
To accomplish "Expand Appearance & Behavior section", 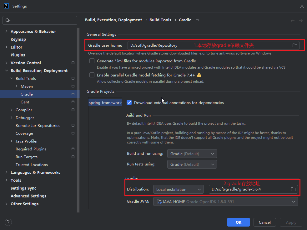I will coord(7,31).
